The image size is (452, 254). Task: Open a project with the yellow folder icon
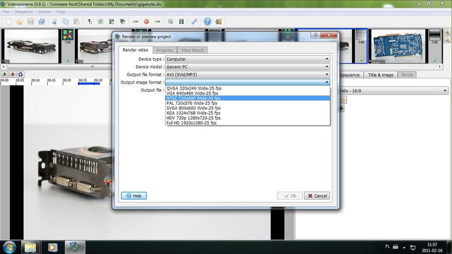pyautogui.click(x=20, y=22)
